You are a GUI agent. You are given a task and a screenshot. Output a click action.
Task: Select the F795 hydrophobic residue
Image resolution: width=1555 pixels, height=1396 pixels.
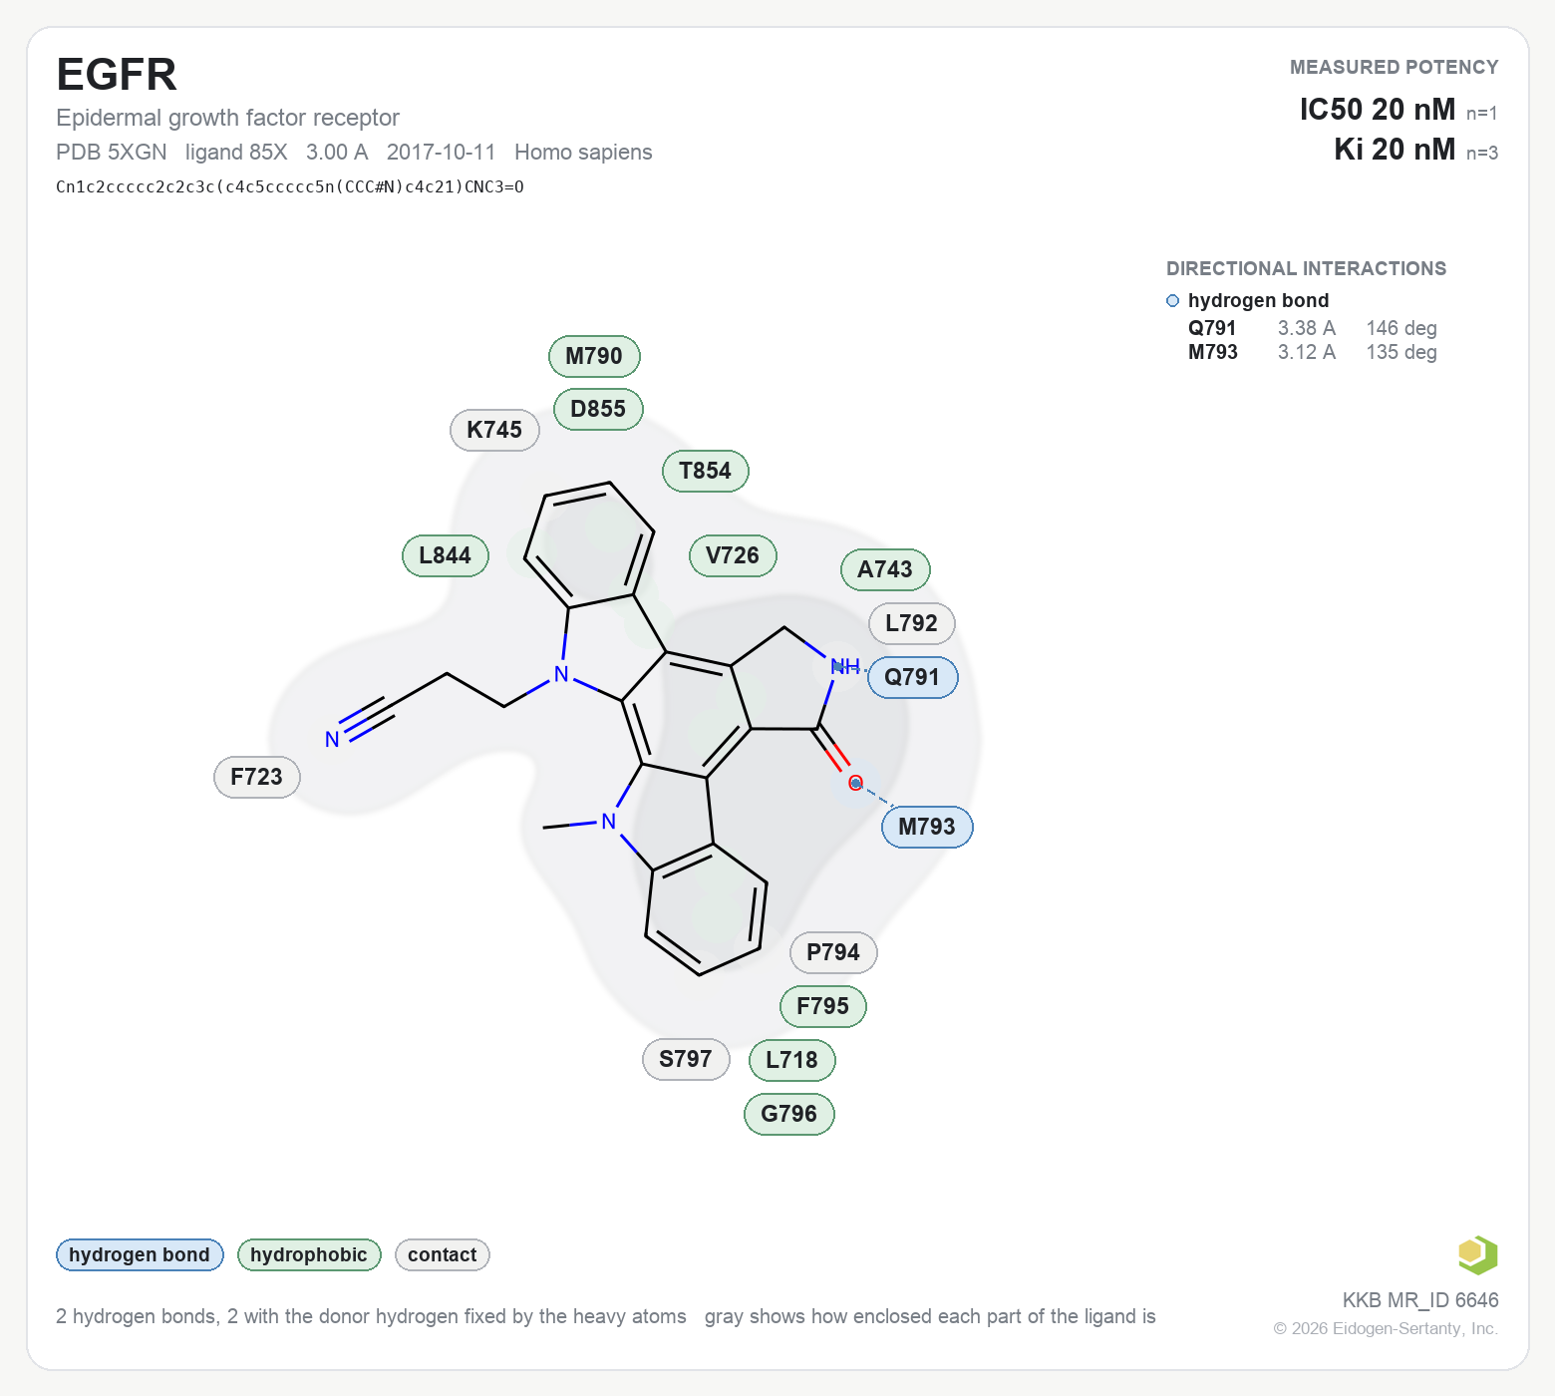823,1006
